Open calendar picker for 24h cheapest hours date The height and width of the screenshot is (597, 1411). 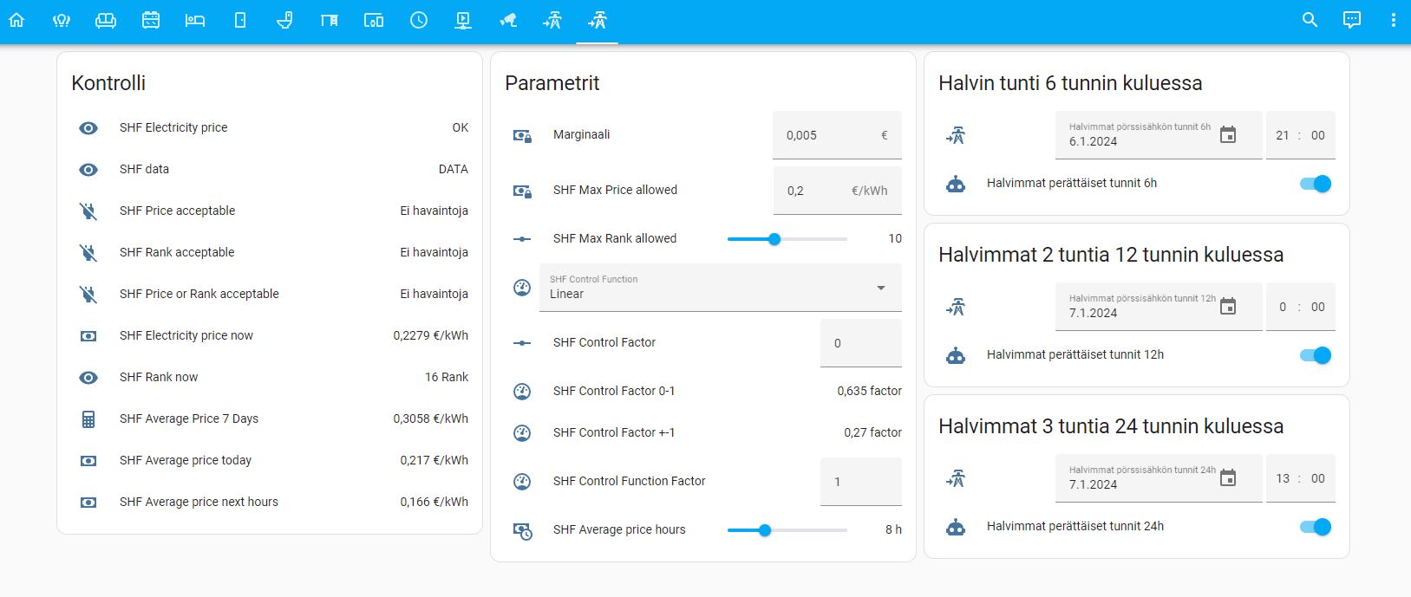tap(1227, 478)
